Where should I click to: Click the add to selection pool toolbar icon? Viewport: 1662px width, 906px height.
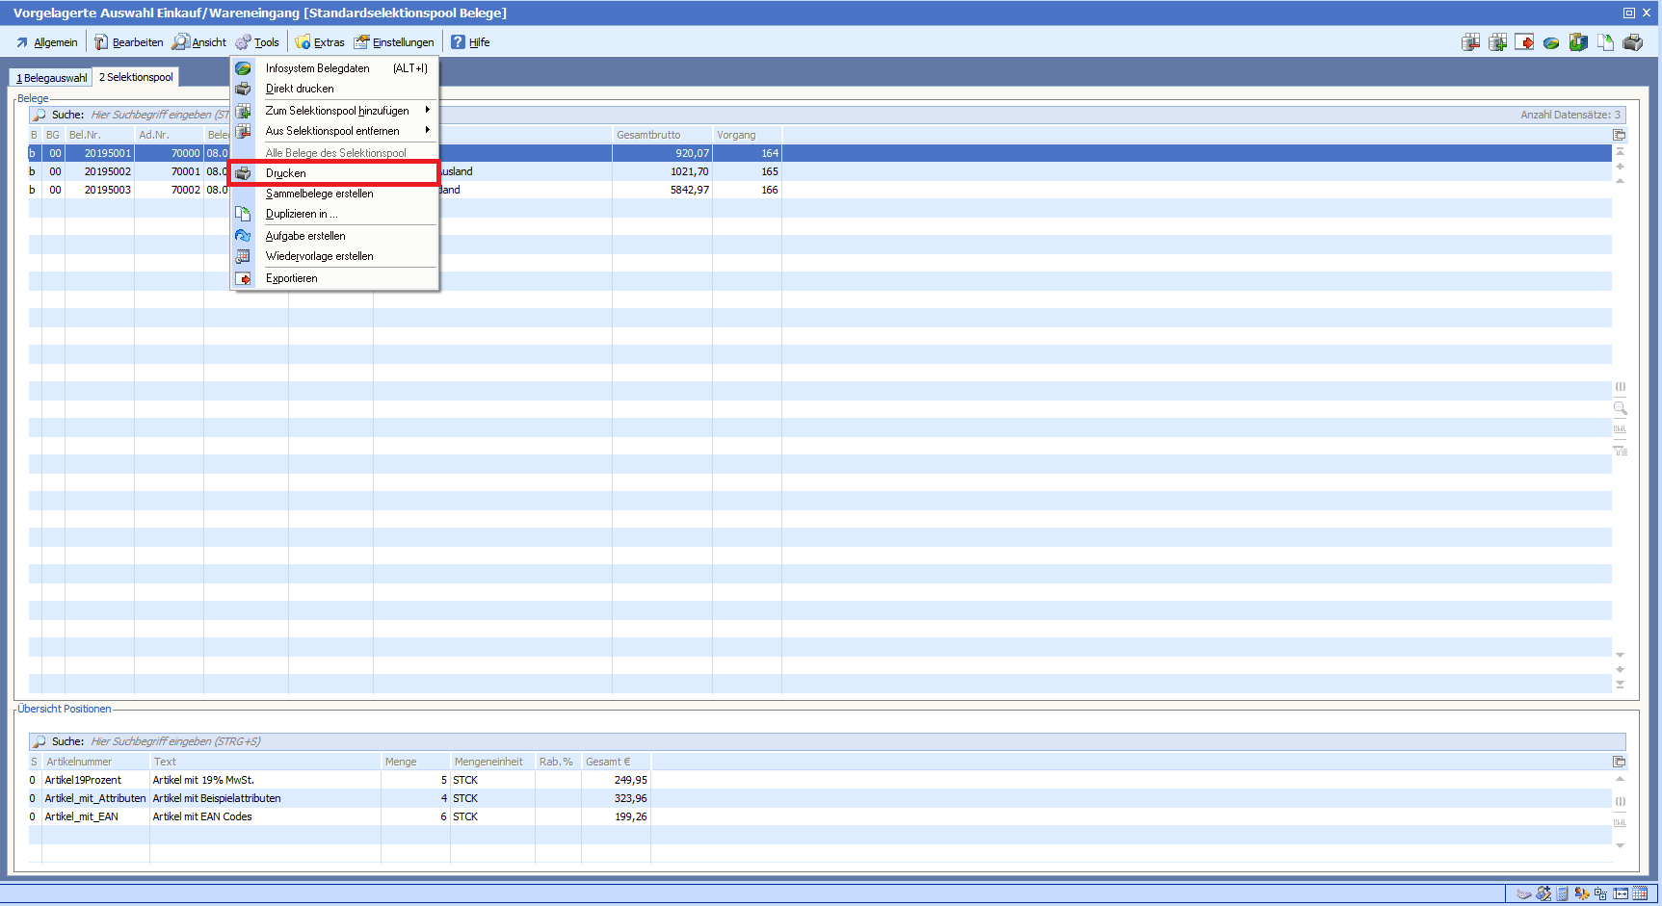click(1497, 42)
